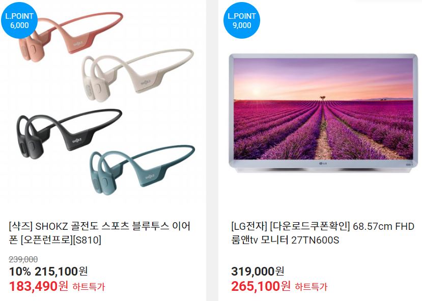Viewport: 422px width, 301px height.
Task: Click the [다운로드쿠폰확인] coupon text
Action: 310,226
